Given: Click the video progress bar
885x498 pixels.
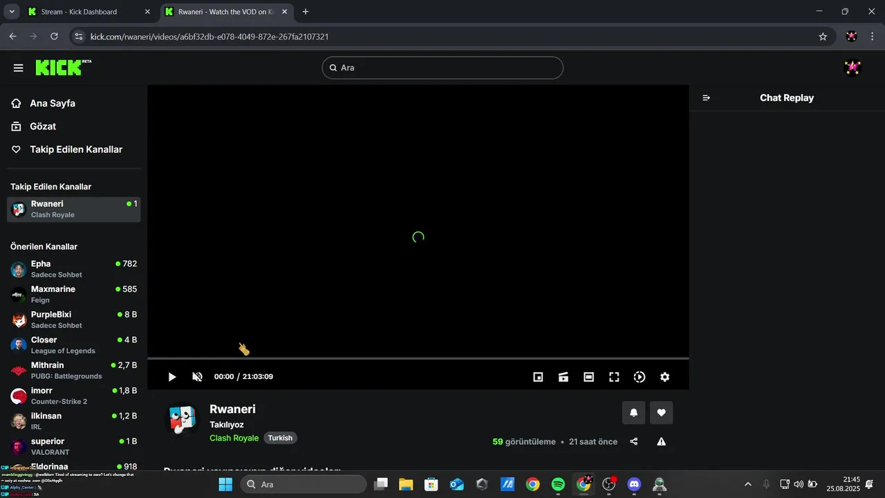Looking at the screenshot, I should point(418,358).
